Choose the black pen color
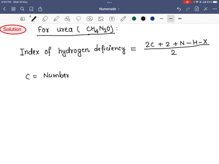This screenshot has width=219, height=164. click(x=143, y=19)
